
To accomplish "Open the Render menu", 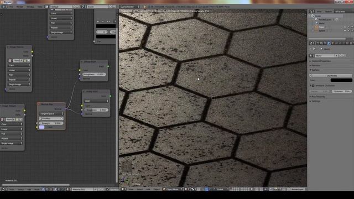I will (20, 7).
